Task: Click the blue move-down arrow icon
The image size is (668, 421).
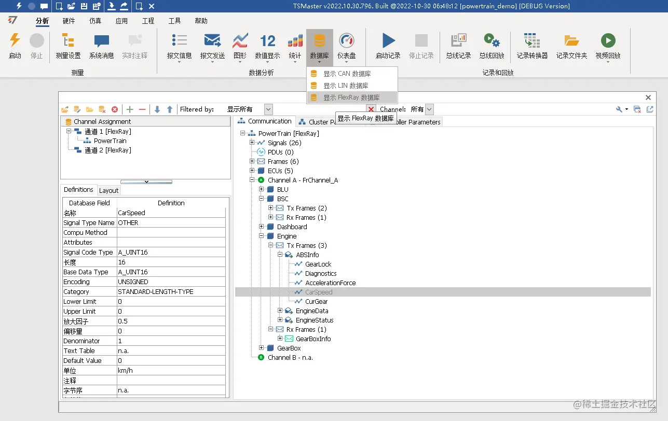Action: (x=157, y=109)
